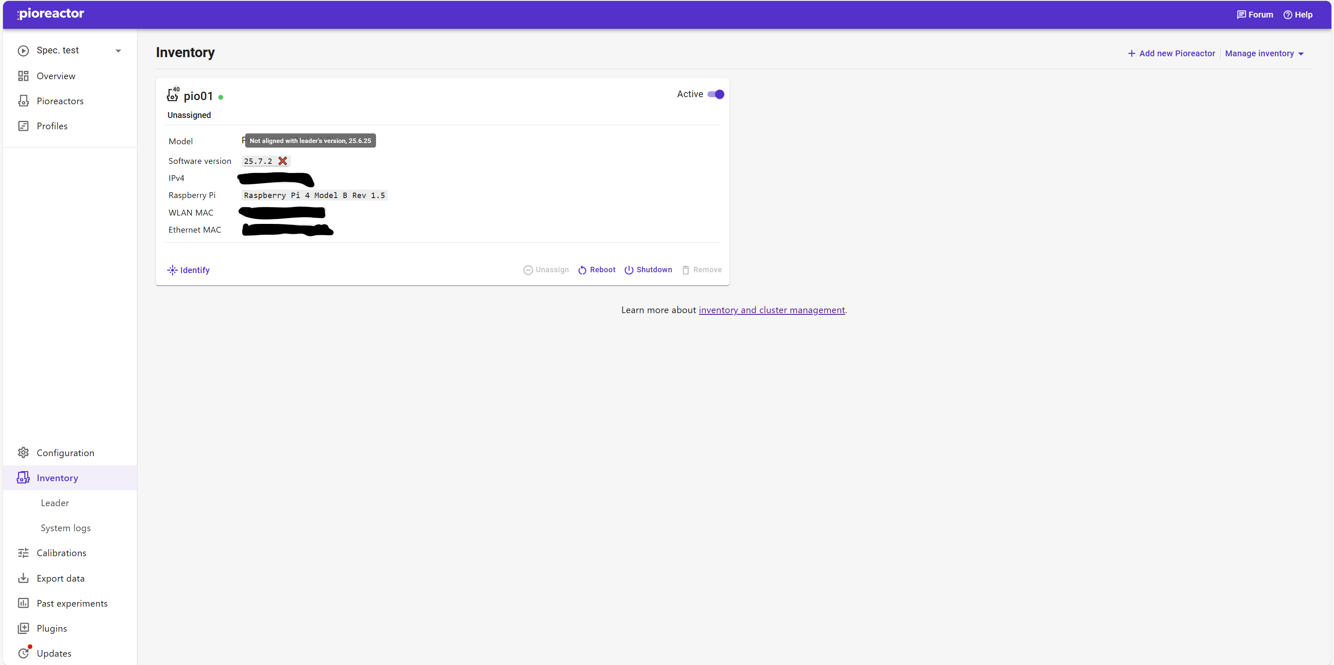Open Past experiments page
This screenshot has width=1334, height=665.
point(70,603)
